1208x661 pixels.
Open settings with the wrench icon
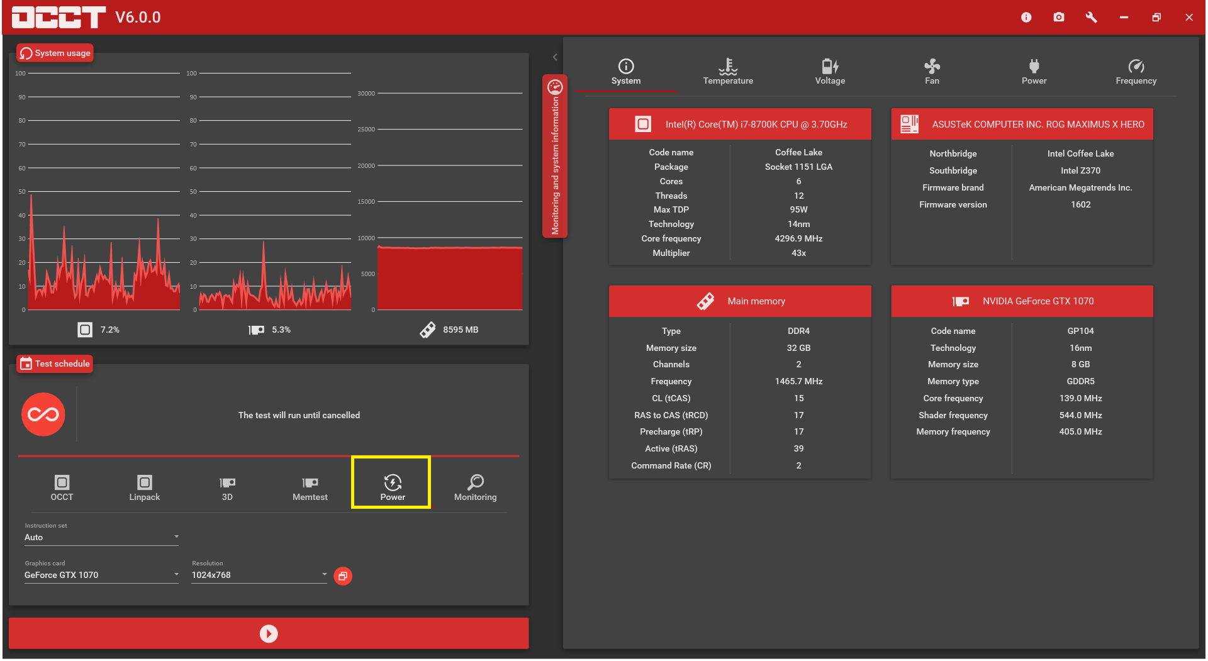click(x=1092, y=17)
